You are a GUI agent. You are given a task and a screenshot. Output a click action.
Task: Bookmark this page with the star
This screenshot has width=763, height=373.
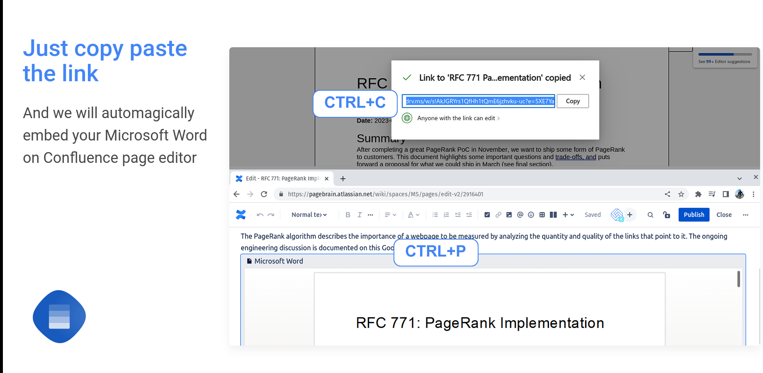(681, 194)
